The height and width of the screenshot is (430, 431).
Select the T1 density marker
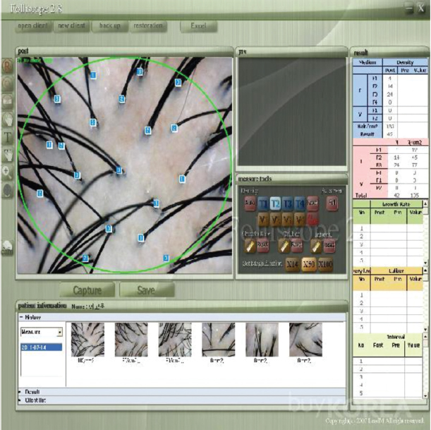pos(263,203)
